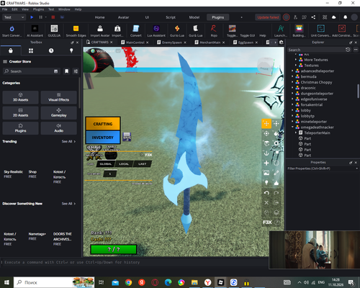
Task: Stop the running test session
Action: click(x=53, y=17)
